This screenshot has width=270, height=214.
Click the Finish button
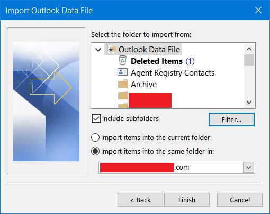tap(187, 200)
